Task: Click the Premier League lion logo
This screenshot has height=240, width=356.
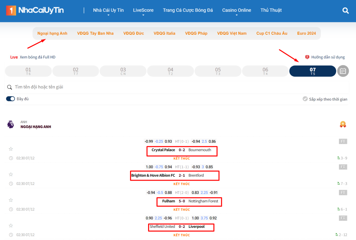Action: (11, 124)
